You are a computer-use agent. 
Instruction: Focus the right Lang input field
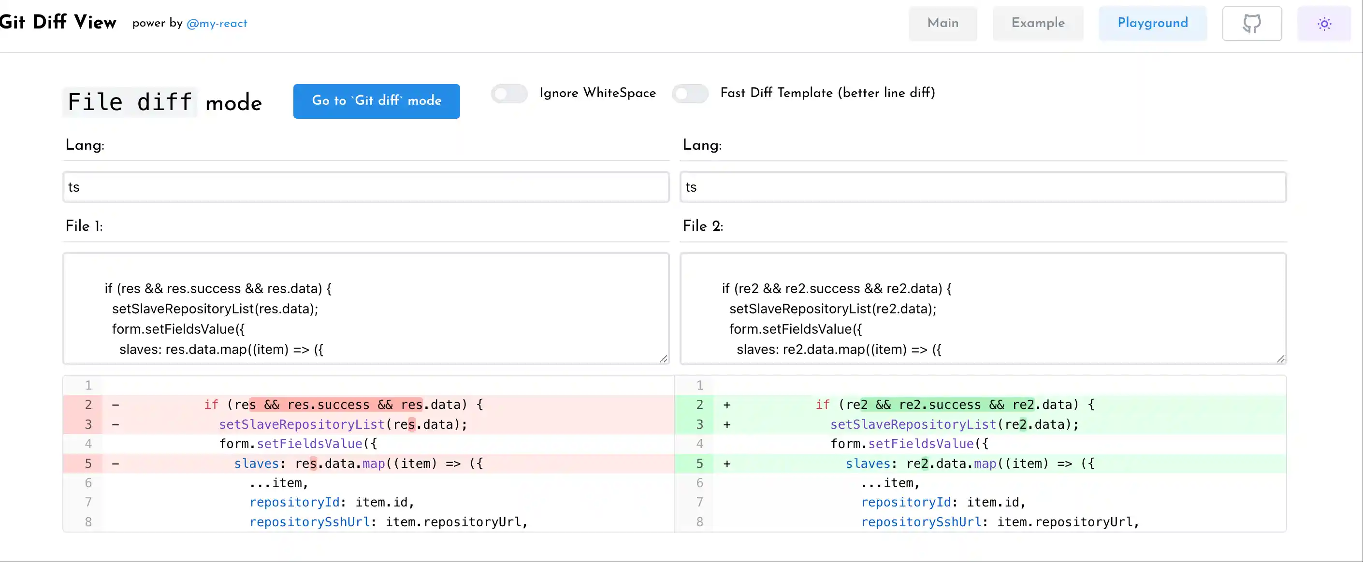983,187
